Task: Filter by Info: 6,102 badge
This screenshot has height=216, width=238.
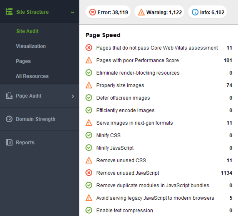Action: click(x=208, y=12)
